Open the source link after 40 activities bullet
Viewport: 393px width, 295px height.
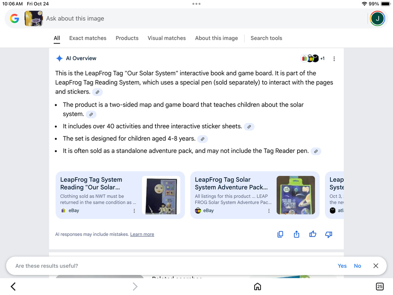[x=249, y=126]
